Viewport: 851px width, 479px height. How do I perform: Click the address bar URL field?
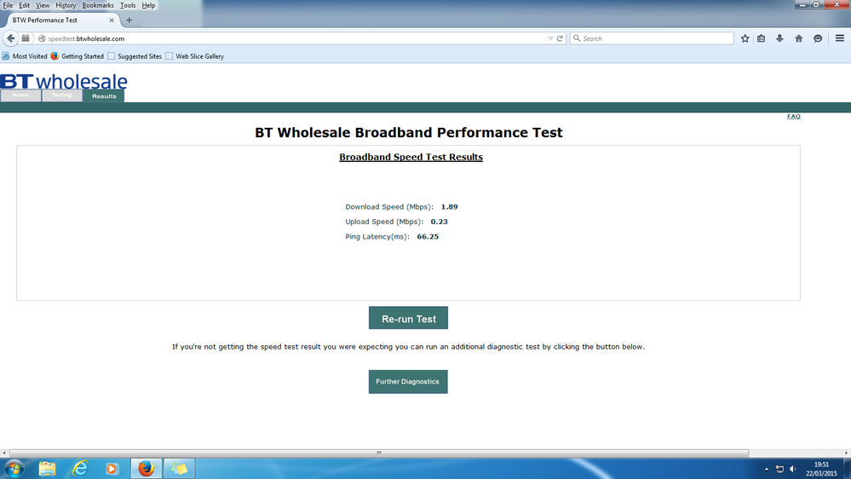(293, 38)
